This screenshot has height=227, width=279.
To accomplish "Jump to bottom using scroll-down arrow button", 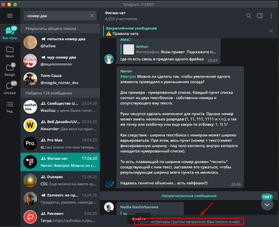I will click(x=267, y=205).
